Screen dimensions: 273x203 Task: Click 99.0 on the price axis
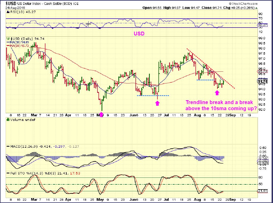(x=262, y=38)
